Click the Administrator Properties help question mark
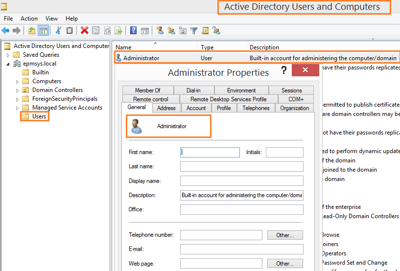Viewport: 400px width, 271px height. click(283, 70)
